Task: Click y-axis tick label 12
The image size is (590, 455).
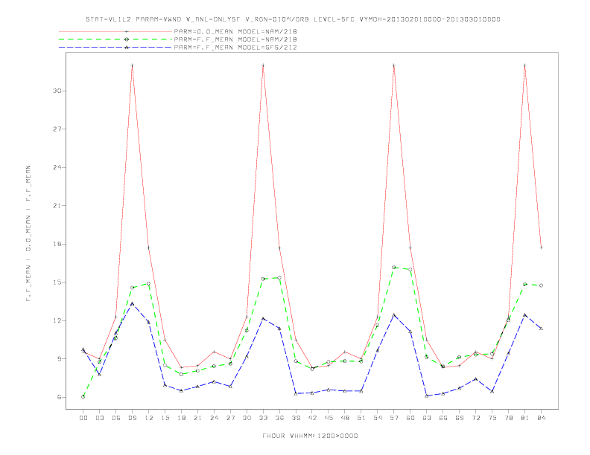Action: point(57,320)
